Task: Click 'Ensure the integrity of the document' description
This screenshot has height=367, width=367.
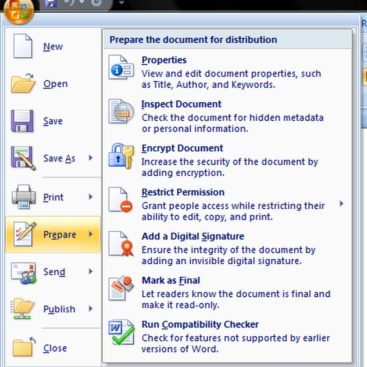Action: [228, 256]
